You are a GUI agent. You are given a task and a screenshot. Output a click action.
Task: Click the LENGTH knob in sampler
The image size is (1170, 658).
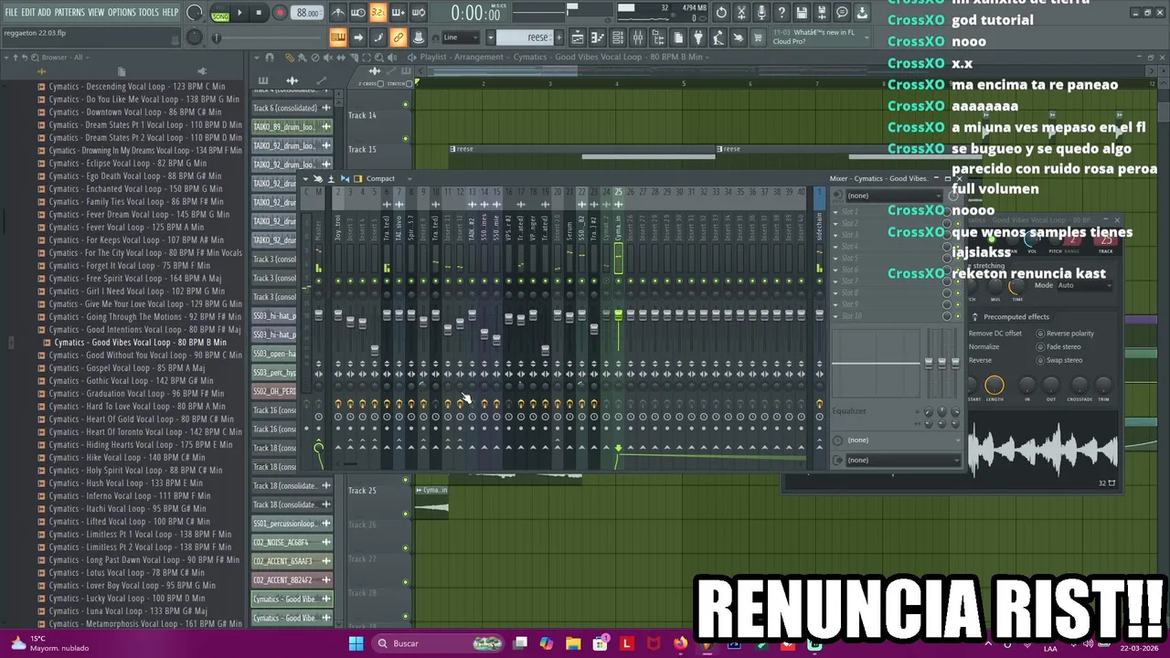(x=994, y=385)
